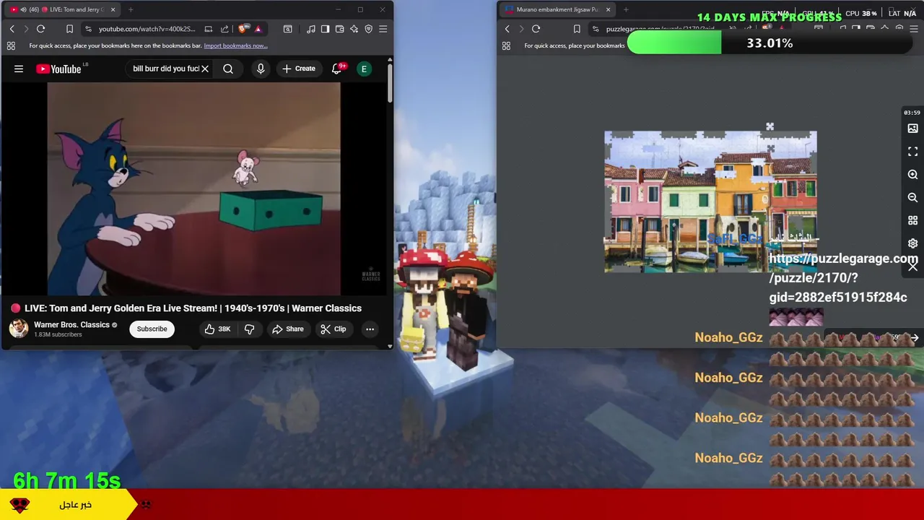
Task: Open puzzle settings gear
Action: [x=912, y=243]
